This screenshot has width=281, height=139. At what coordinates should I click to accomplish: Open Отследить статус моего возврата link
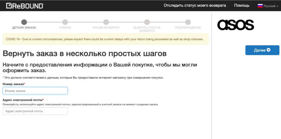coord(195,5)
